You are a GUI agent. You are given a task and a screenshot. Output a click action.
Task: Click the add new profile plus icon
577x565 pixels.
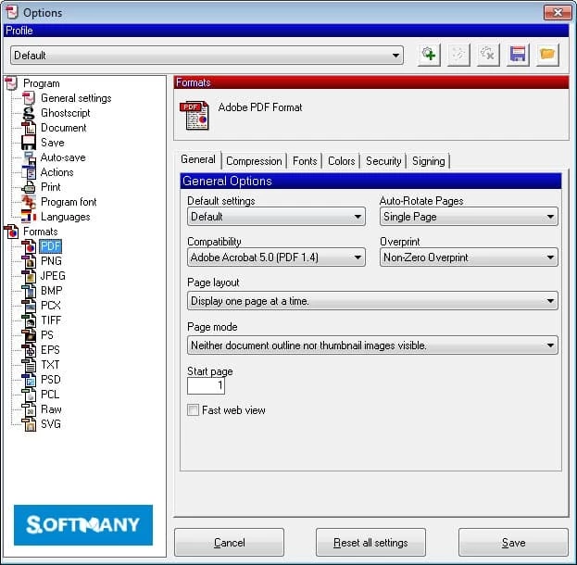(429, 55)
